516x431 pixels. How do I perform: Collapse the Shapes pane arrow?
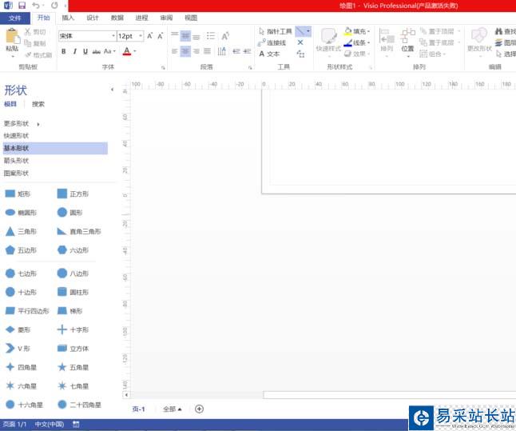coord(112,90)
